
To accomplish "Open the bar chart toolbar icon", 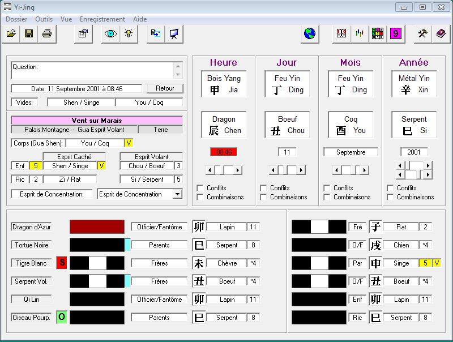I will point(360,34).
